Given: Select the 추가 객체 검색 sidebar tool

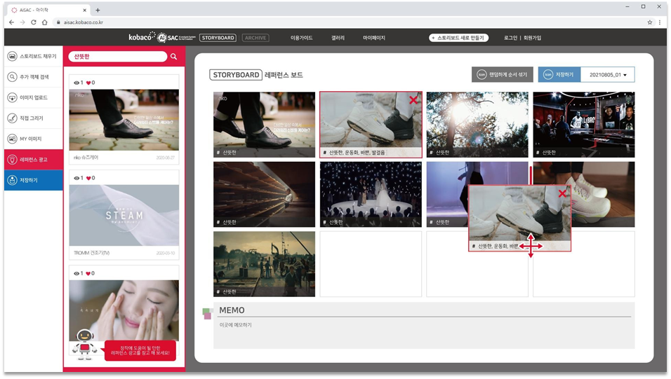Looking at the screenshot, I should pos(33,77).
